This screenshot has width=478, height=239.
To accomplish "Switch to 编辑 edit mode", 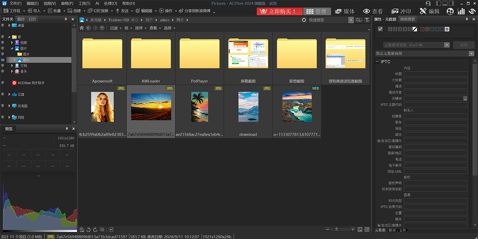I will (x=429, y=12).
